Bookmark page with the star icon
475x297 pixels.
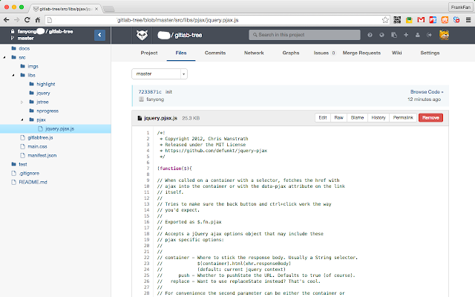click(x=385, y=20)
